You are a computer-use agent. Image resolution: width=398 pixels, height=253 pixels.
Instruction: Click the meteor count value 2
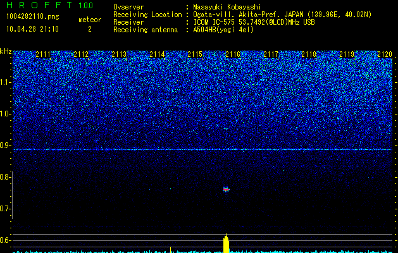coord(90,29)
